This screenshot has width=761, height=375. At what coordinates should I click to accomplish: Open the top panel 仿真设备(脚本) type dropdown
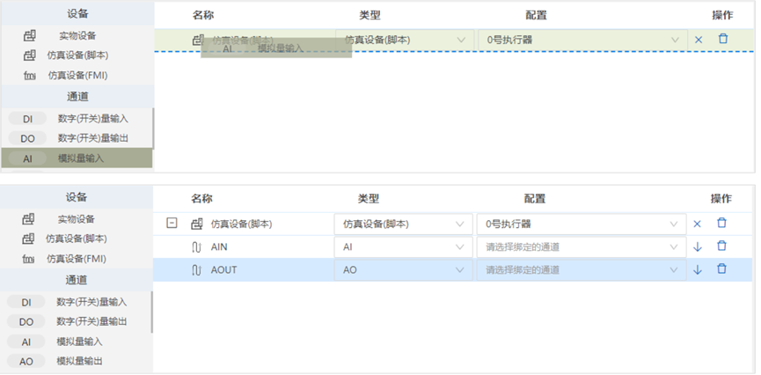point(405,40)
